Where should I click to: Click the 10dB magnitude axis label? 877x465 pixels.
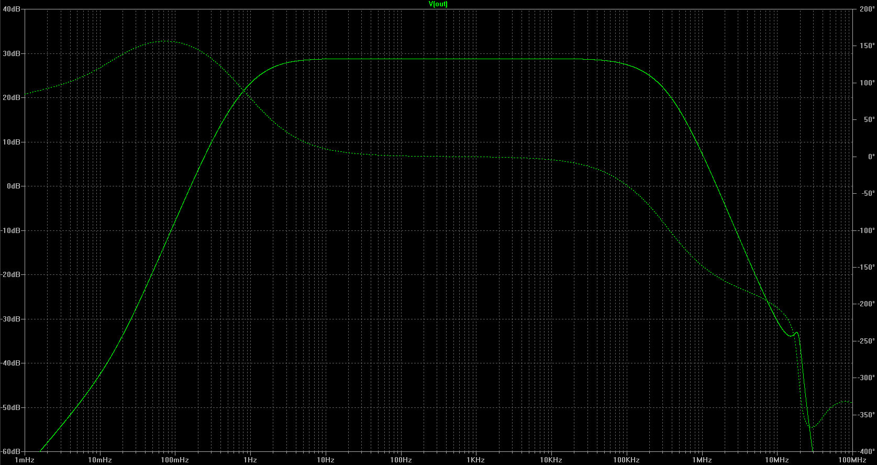point(11,142)
